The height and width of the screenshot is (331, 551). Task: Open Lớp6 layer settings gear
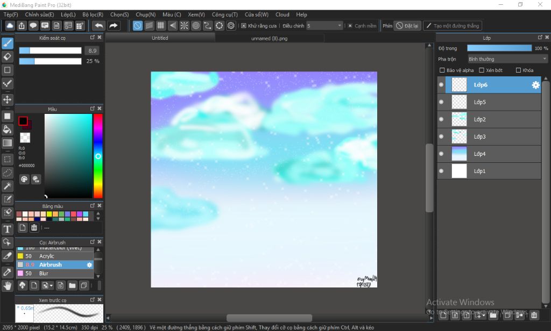click(535, 85)
